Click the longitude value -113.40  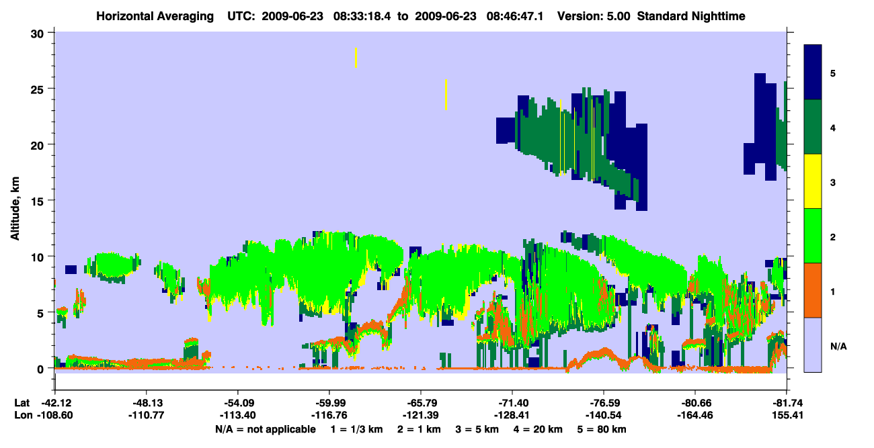[237, 415]
